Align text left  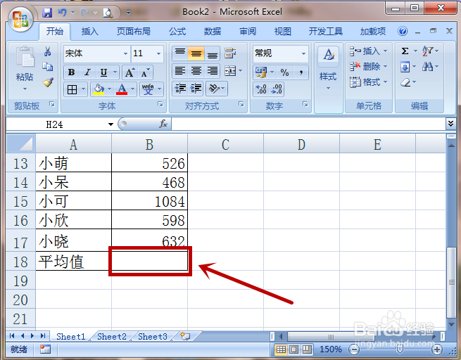point(180,71)
